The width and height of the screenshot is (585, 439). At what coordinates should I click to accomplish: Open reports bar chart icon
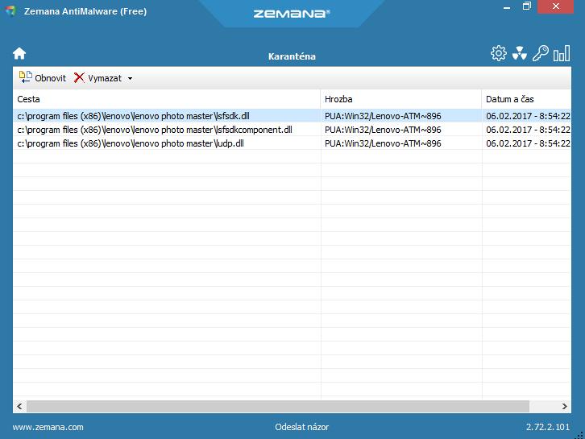point(562,53)
